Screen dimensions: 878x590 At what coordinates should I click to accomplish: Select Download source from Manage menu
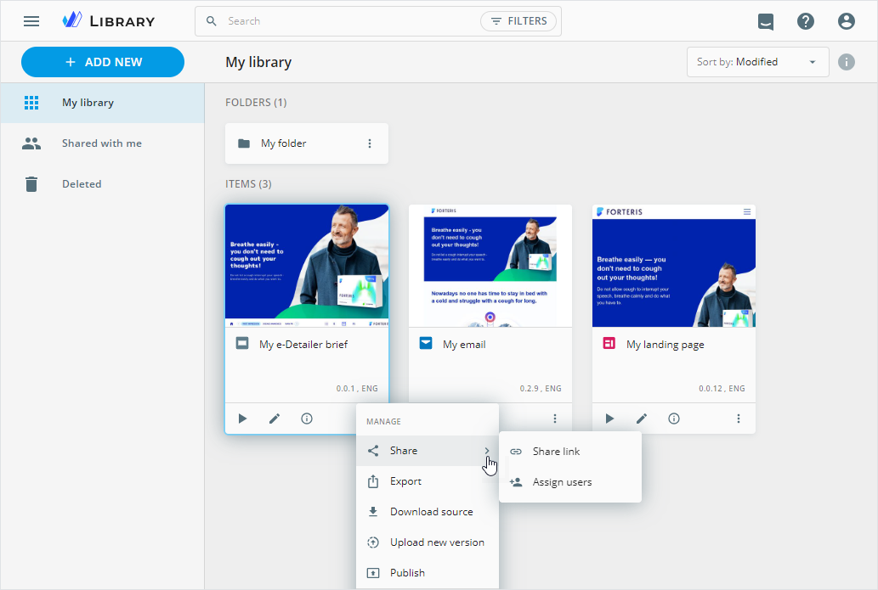[x=431, y=512]
